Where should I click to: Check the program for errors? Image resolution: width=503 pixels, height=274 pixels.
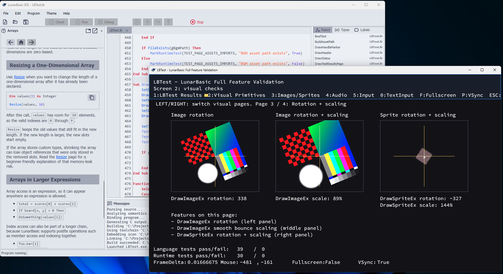tap(56, 22)
